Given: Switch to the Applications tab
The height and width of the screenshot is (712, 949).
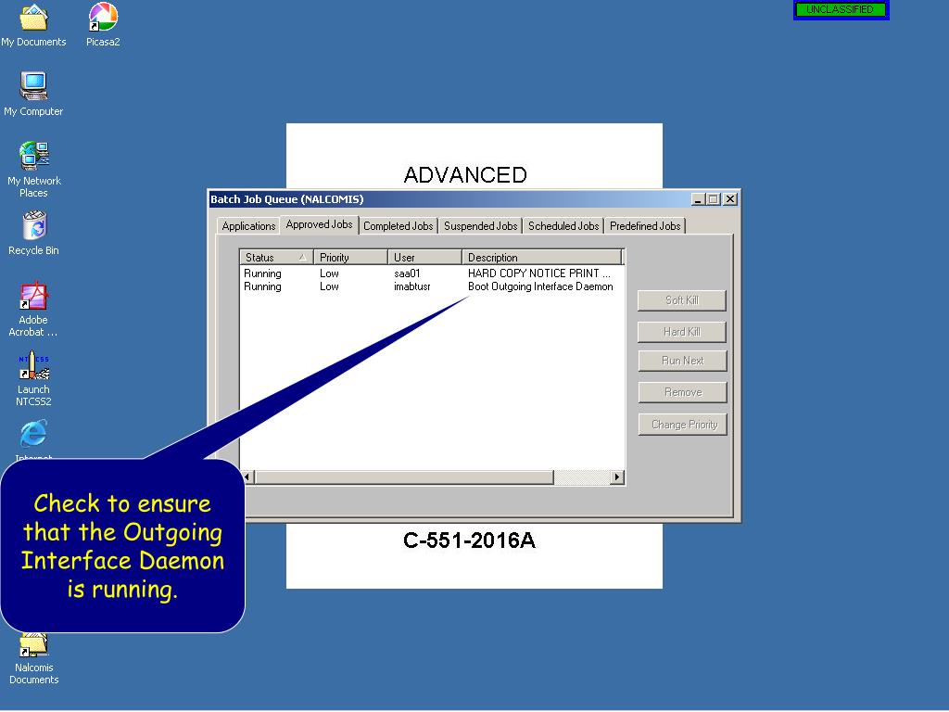Looking at the screenshot, I should pyautogui.click(x=248, y=226).
